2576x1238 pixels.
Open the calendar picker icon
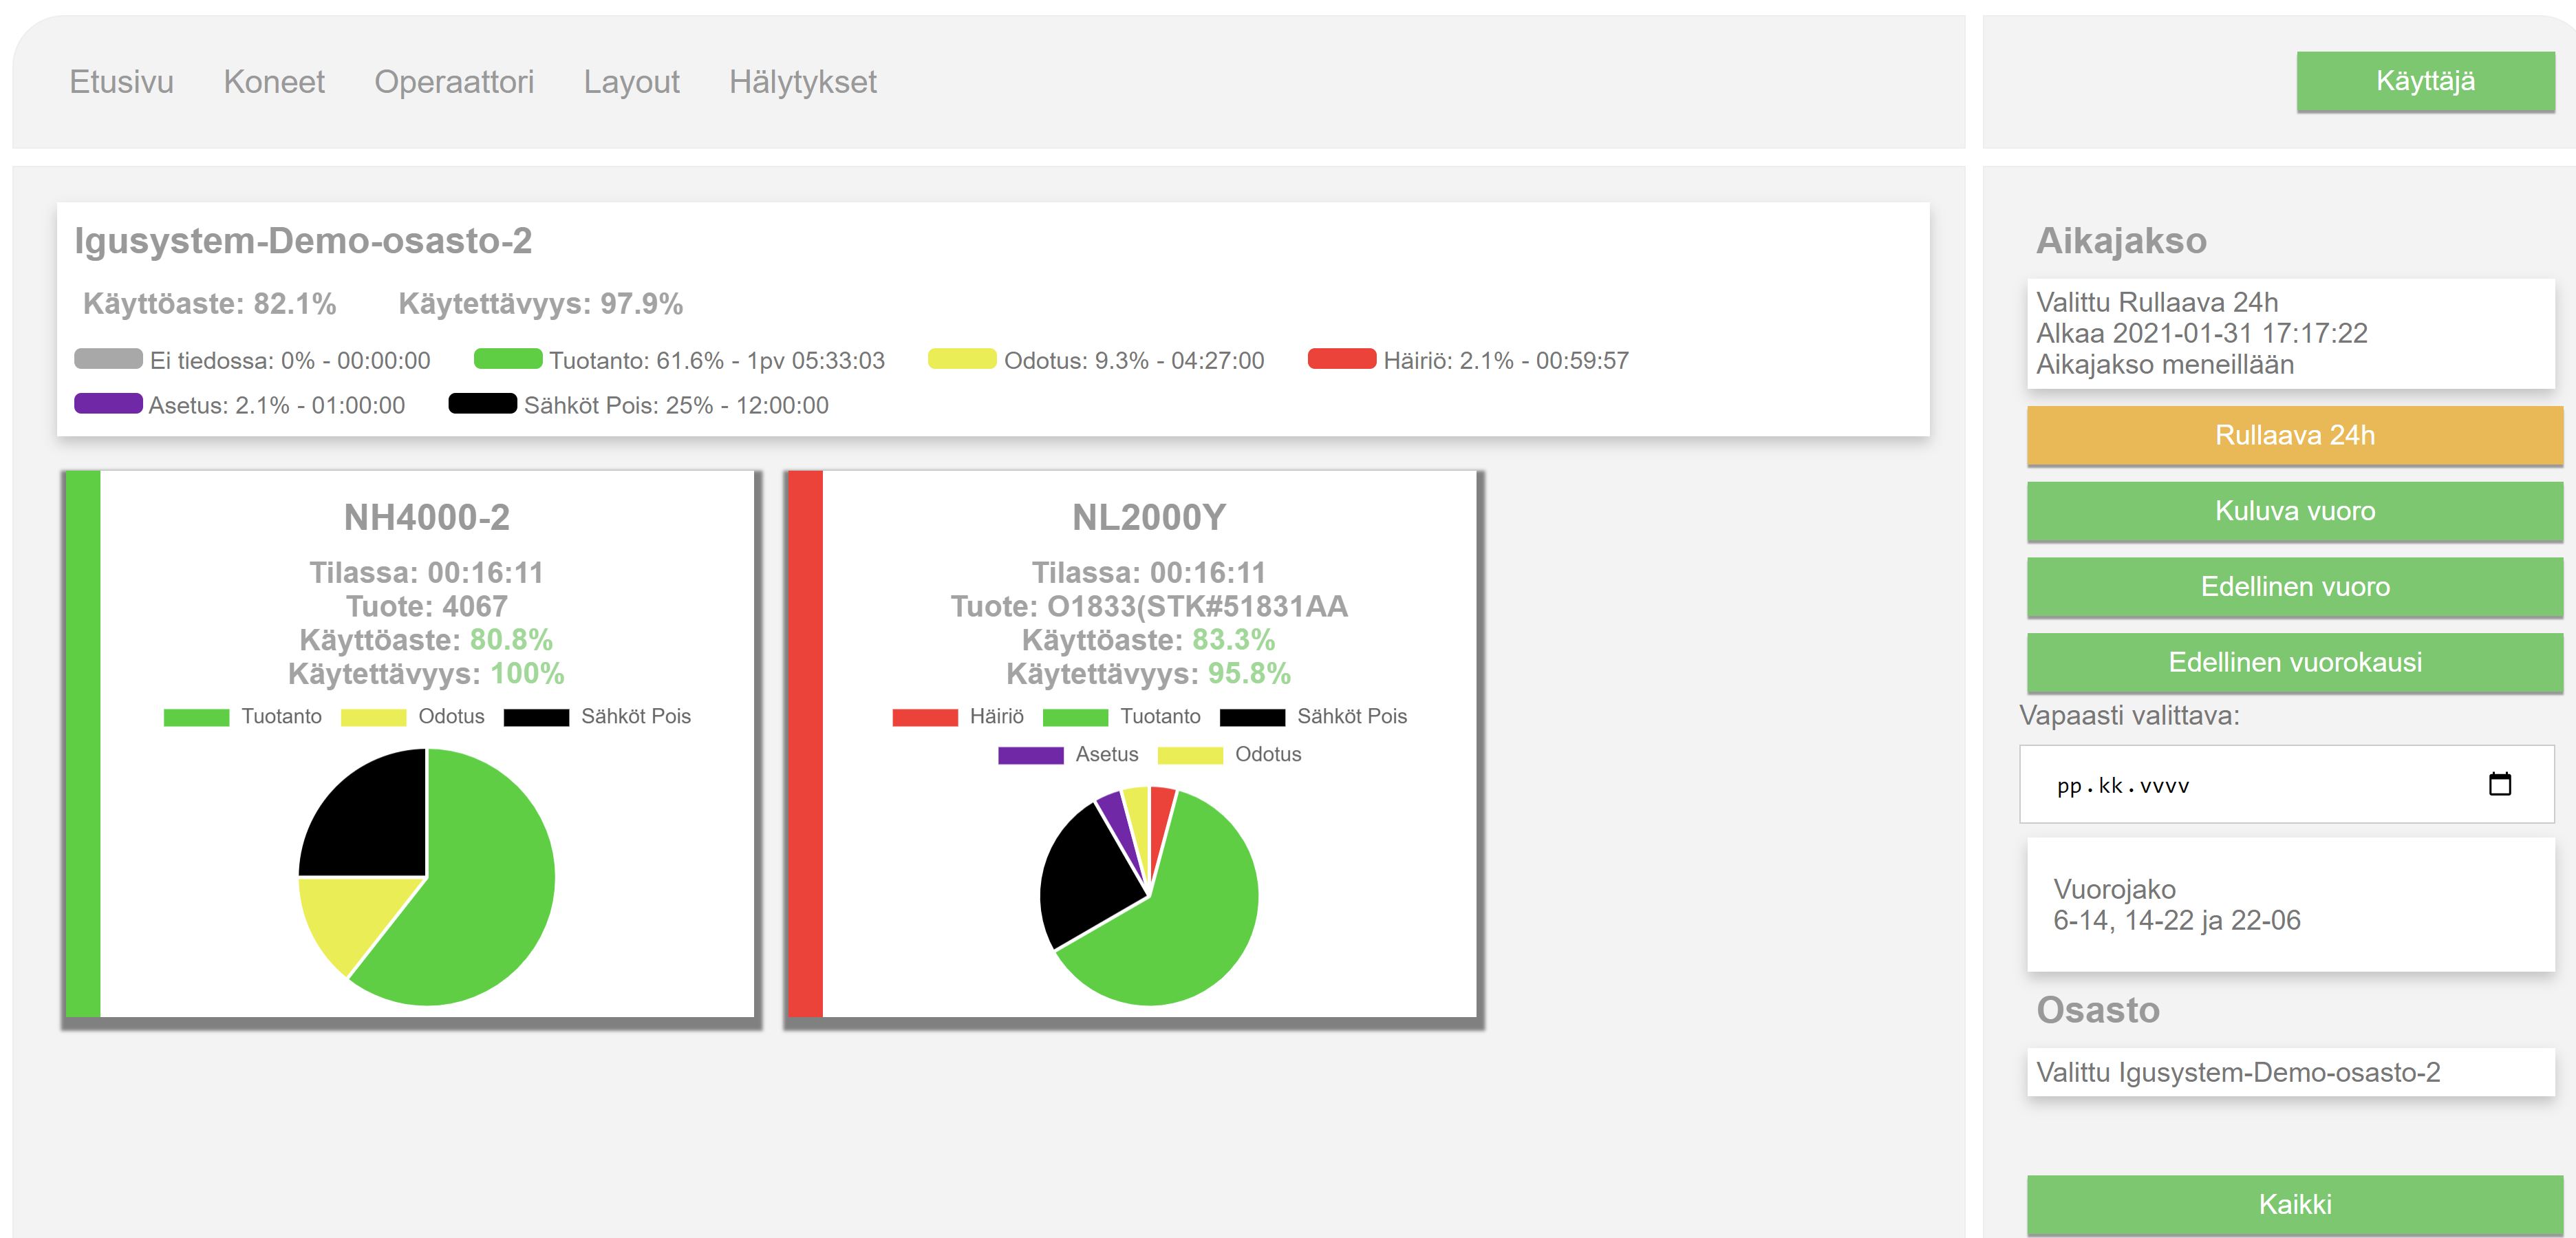(x=2499, y=784)
